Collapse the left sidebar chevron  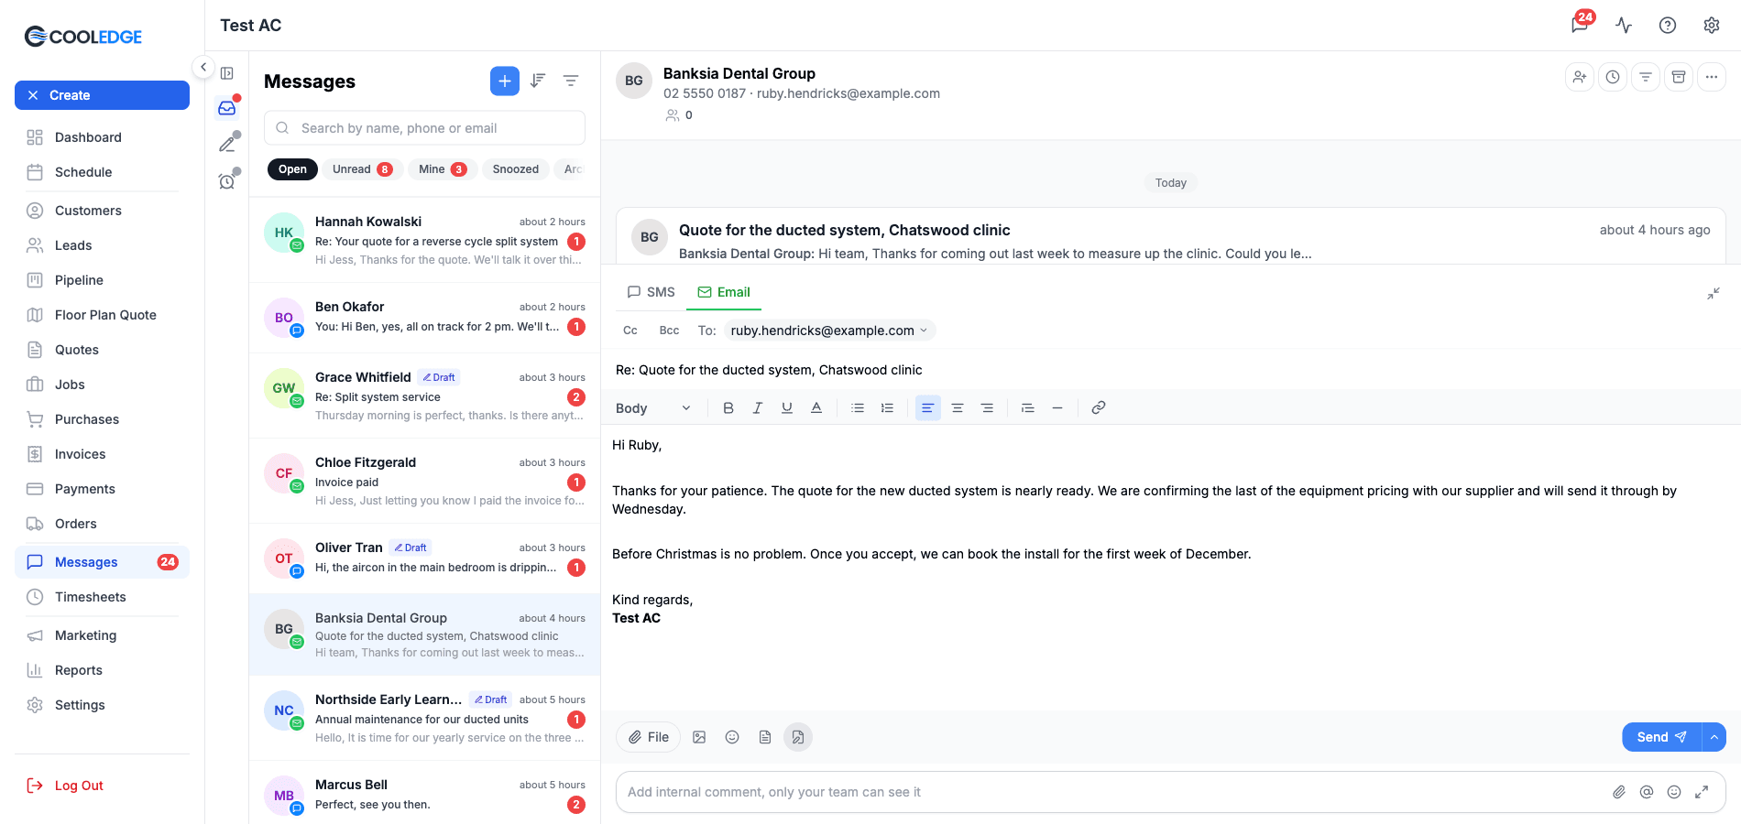tap(203, 67)
